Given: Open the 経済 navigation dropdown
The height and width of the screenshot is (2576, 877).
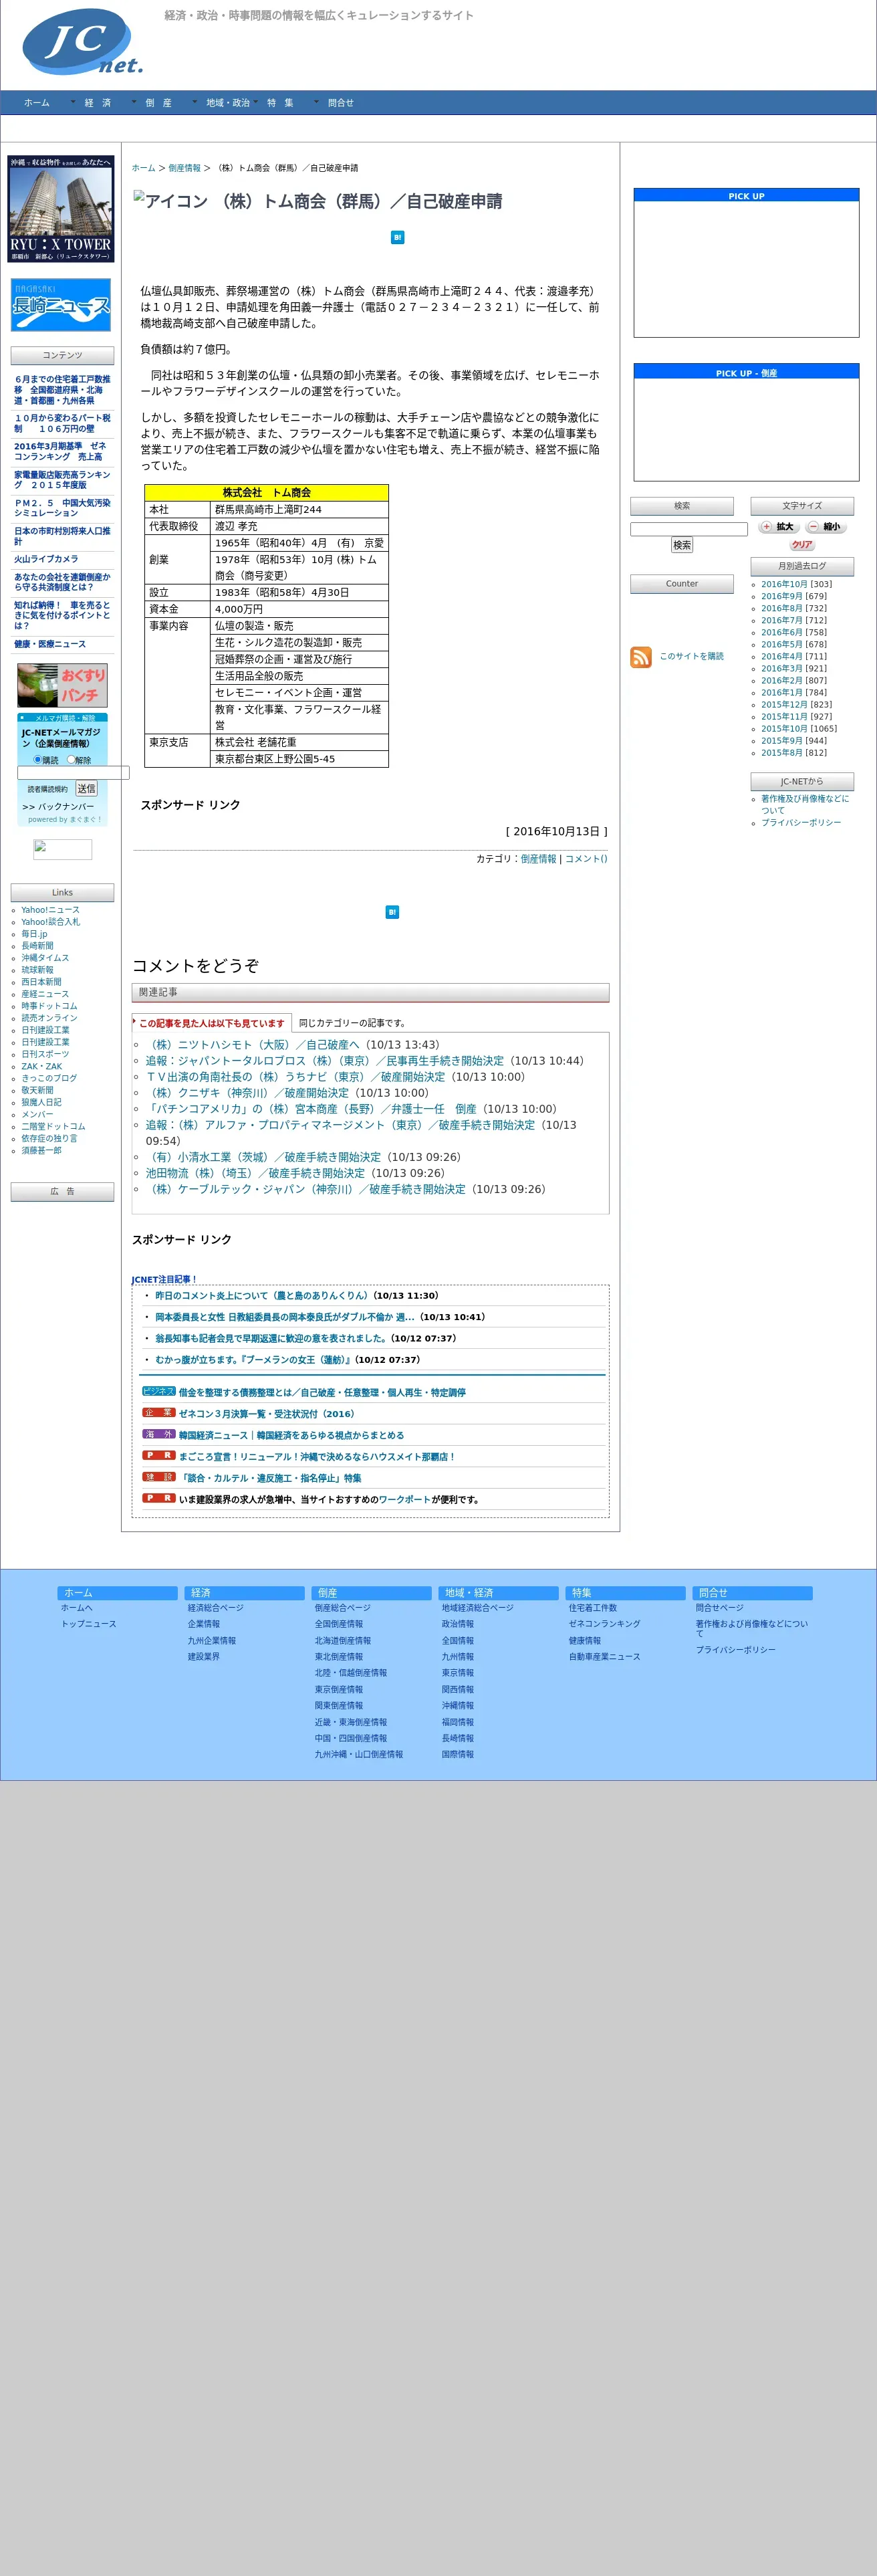Looking at the screenshot, I should [x=98, y=103].
